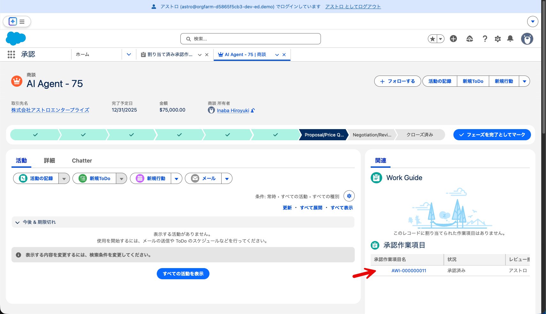Click 新規行動 calendar icon button

click(151, 179)
